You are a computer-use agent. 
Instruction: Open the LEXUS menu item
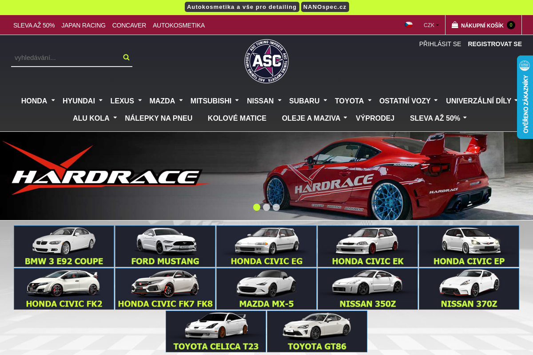[x=122, y=101]
